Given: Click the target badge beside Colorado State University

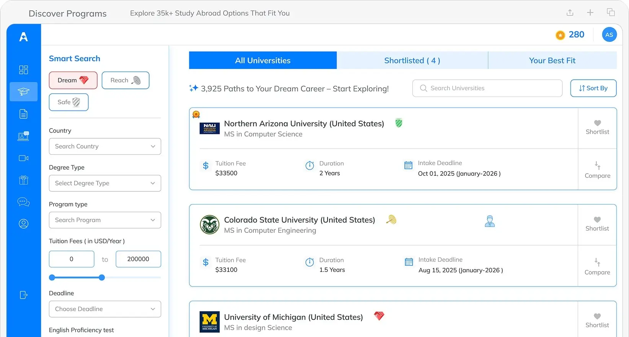Looking at the screenshot, I should [391, 219].
